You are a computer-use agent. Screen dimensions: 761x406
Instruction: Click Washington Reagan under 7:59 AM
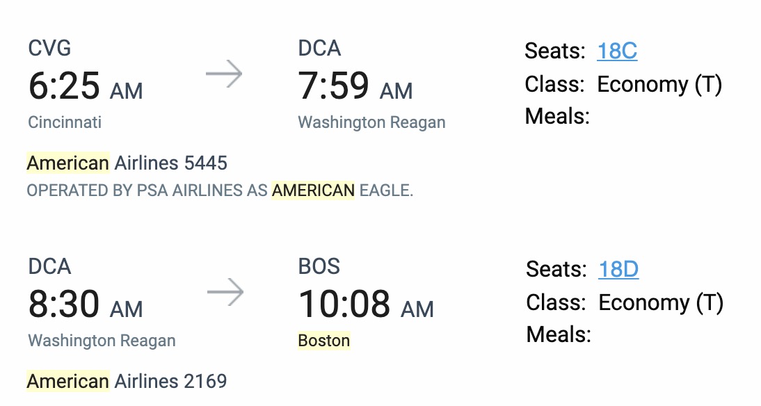click(371, 122)
